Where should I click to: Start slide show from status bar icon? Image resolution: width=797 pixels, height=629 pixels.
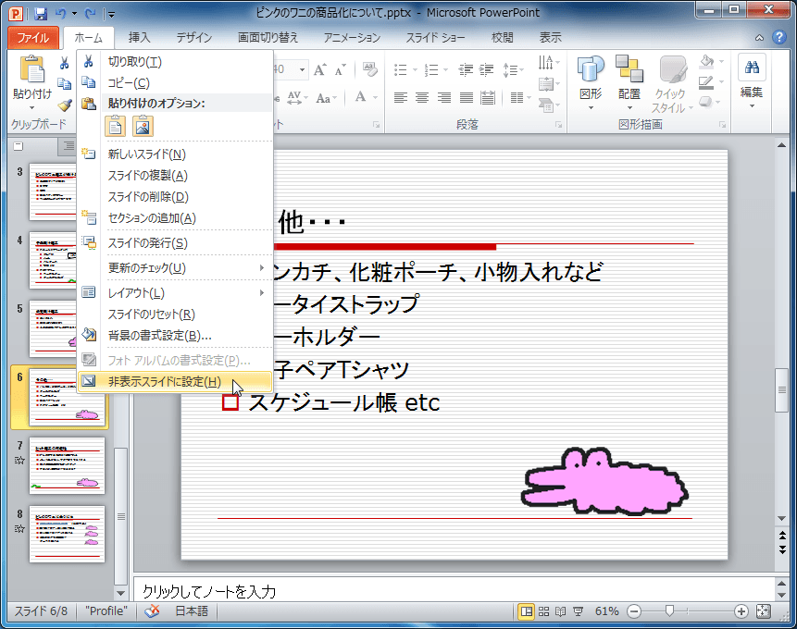tap(578, 611)
